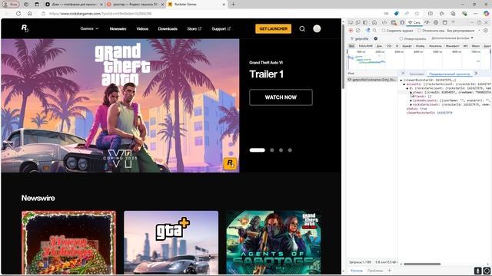Go to browser home page icon

coord(29,14)
